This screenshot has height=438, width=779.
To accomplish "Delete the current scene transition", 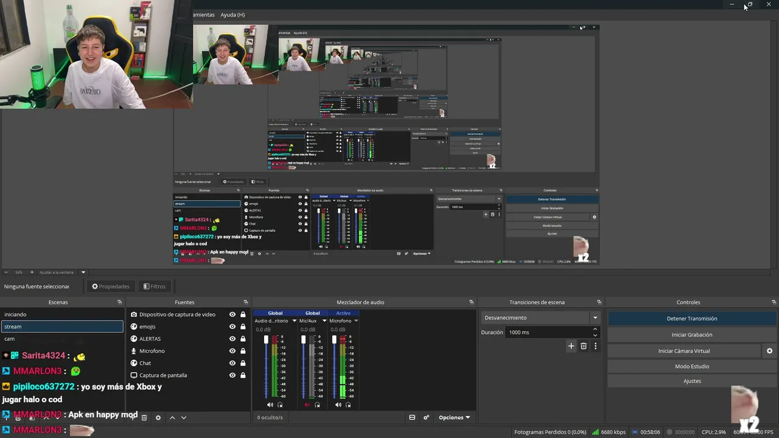I will click(x=584, y=346).
